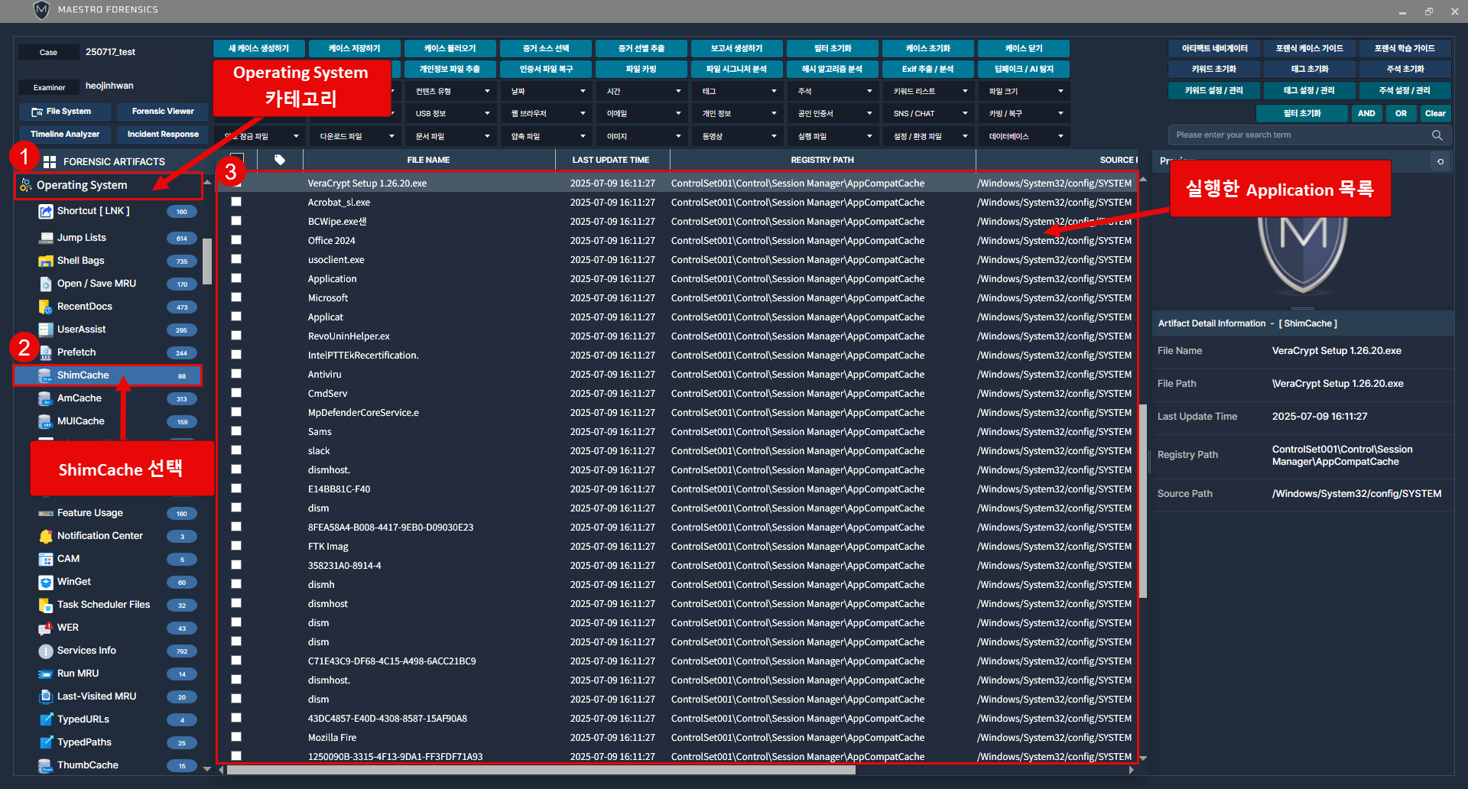Click the 보고서 생성하기 button
The width and height of the screenshot is (1468, 789).
pyautogui.click(x=736, y=48)
